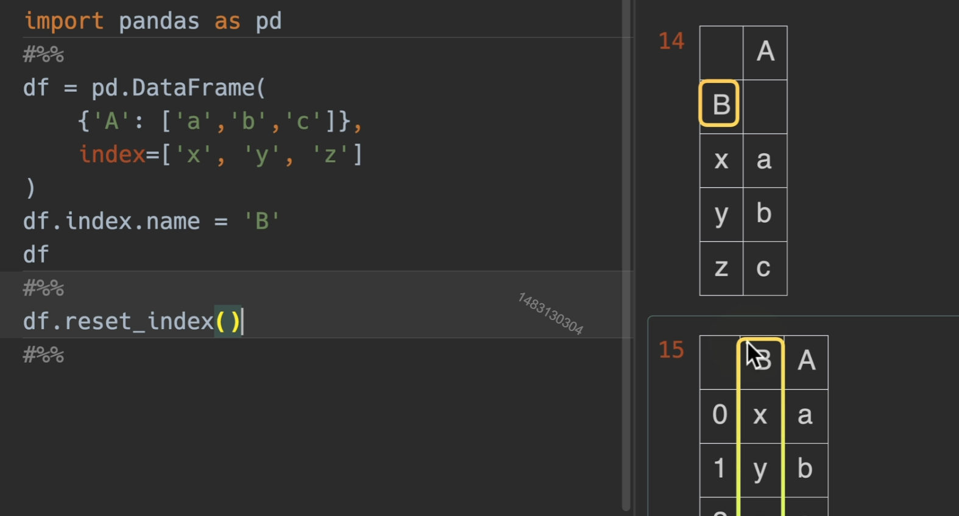The width and height of the screenshot is (959, 516).
Task: Click highlighted index name B in output 14
Action: coord(720,105)
